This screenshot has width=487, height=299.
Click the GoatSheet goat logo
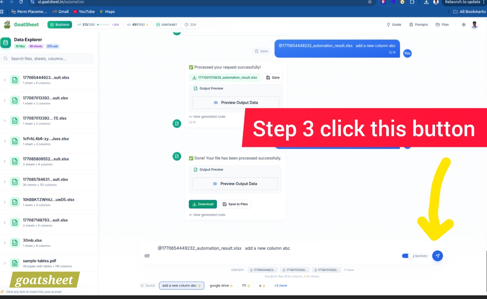tap(7, 24)
